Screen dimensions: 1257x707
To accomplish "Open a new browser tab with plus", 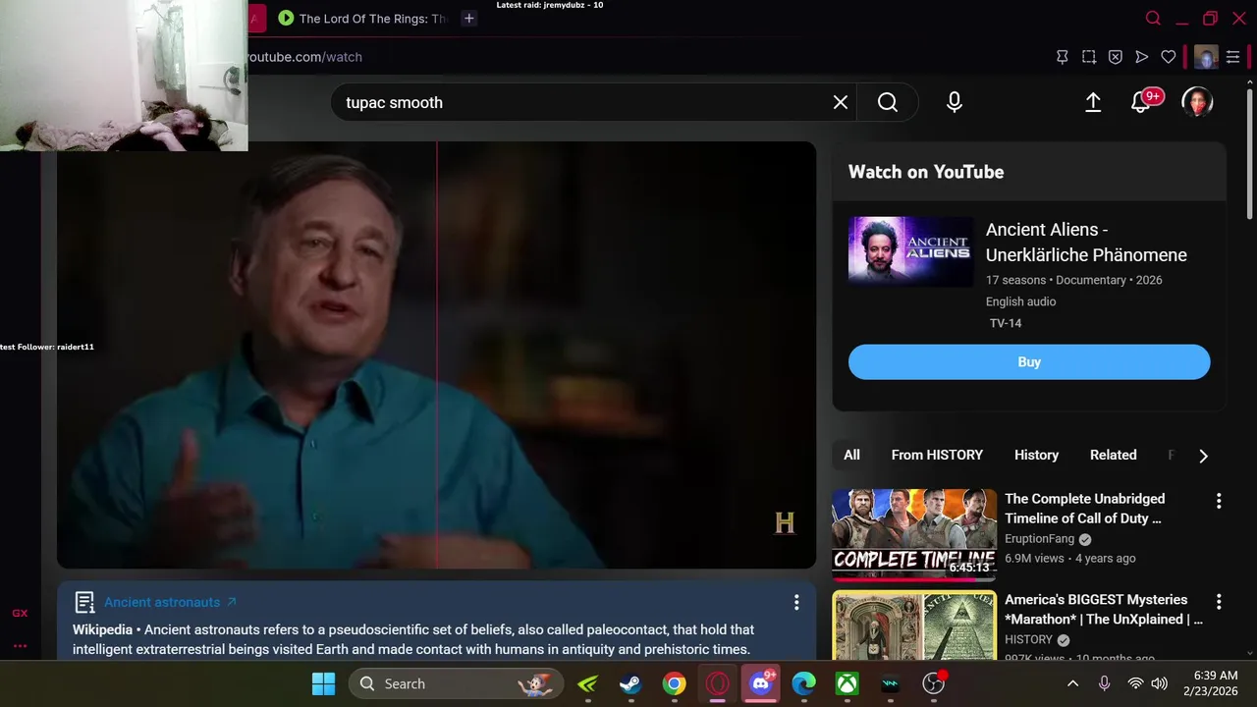I will pos(469,18).
